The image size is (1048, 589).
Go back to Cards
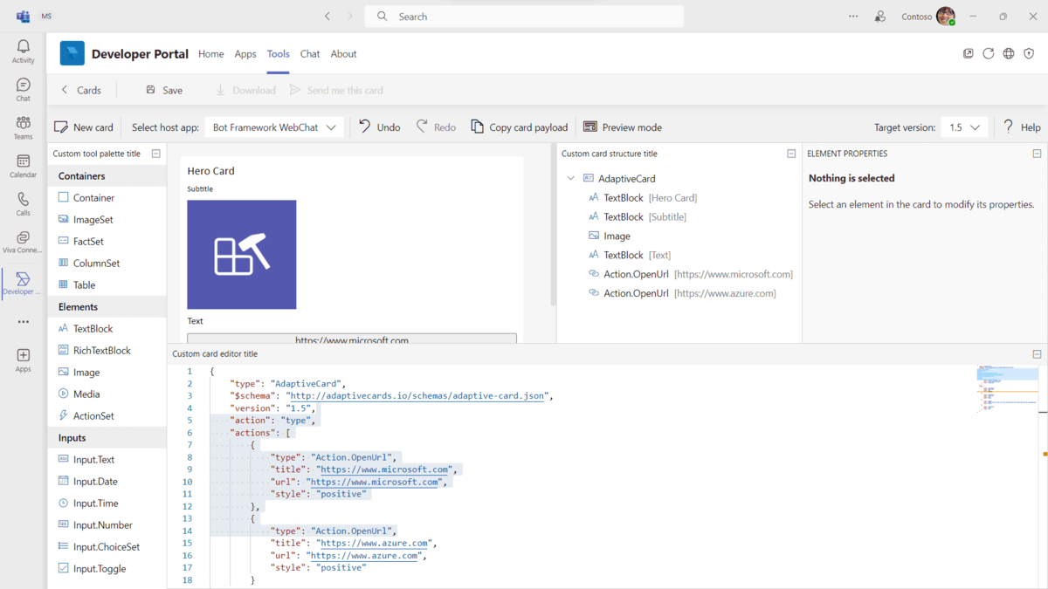pos(81,89)
